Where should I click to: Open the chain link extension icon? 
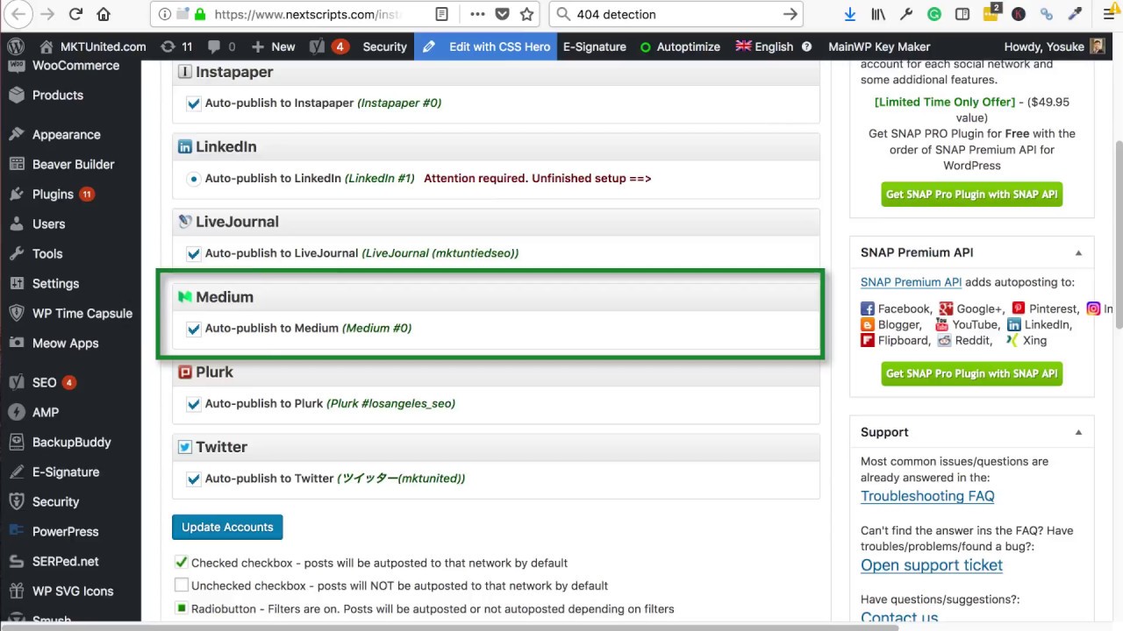click(x=1047, y=14)
